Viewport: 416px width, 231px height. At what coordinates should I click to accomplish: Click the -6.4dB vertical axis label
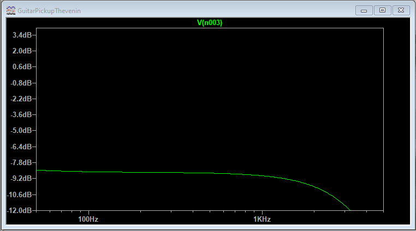21,147
